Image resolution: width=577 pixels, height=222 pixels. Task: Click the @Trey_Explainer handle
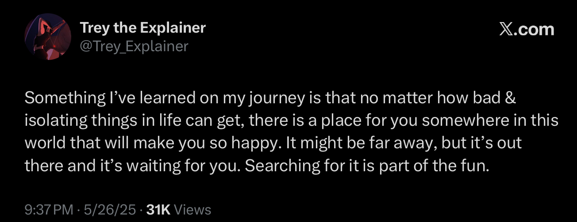(134, 46)
